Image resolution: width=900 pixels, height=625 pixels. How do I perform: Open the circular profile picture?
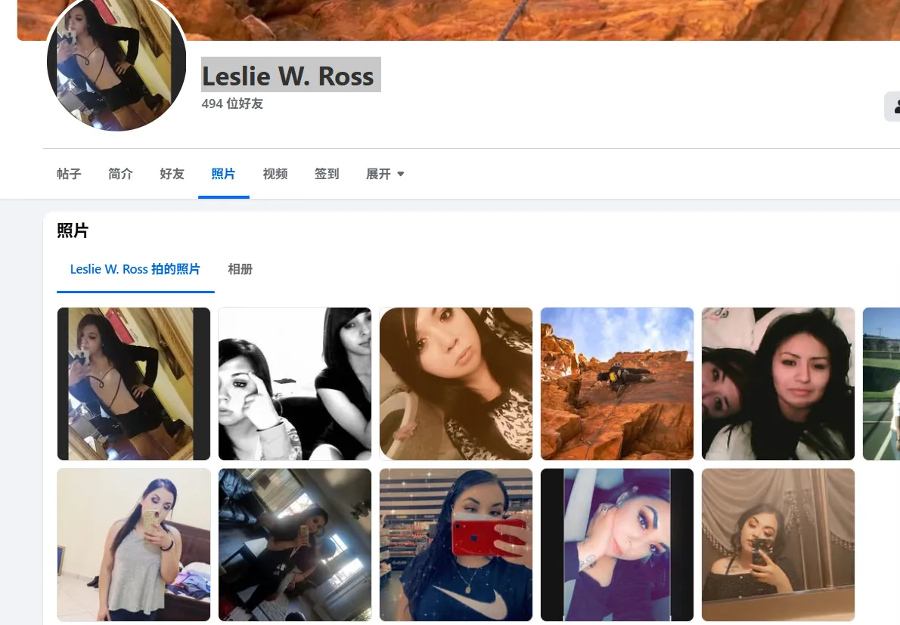pyautogui.click(x=116, y=62)
